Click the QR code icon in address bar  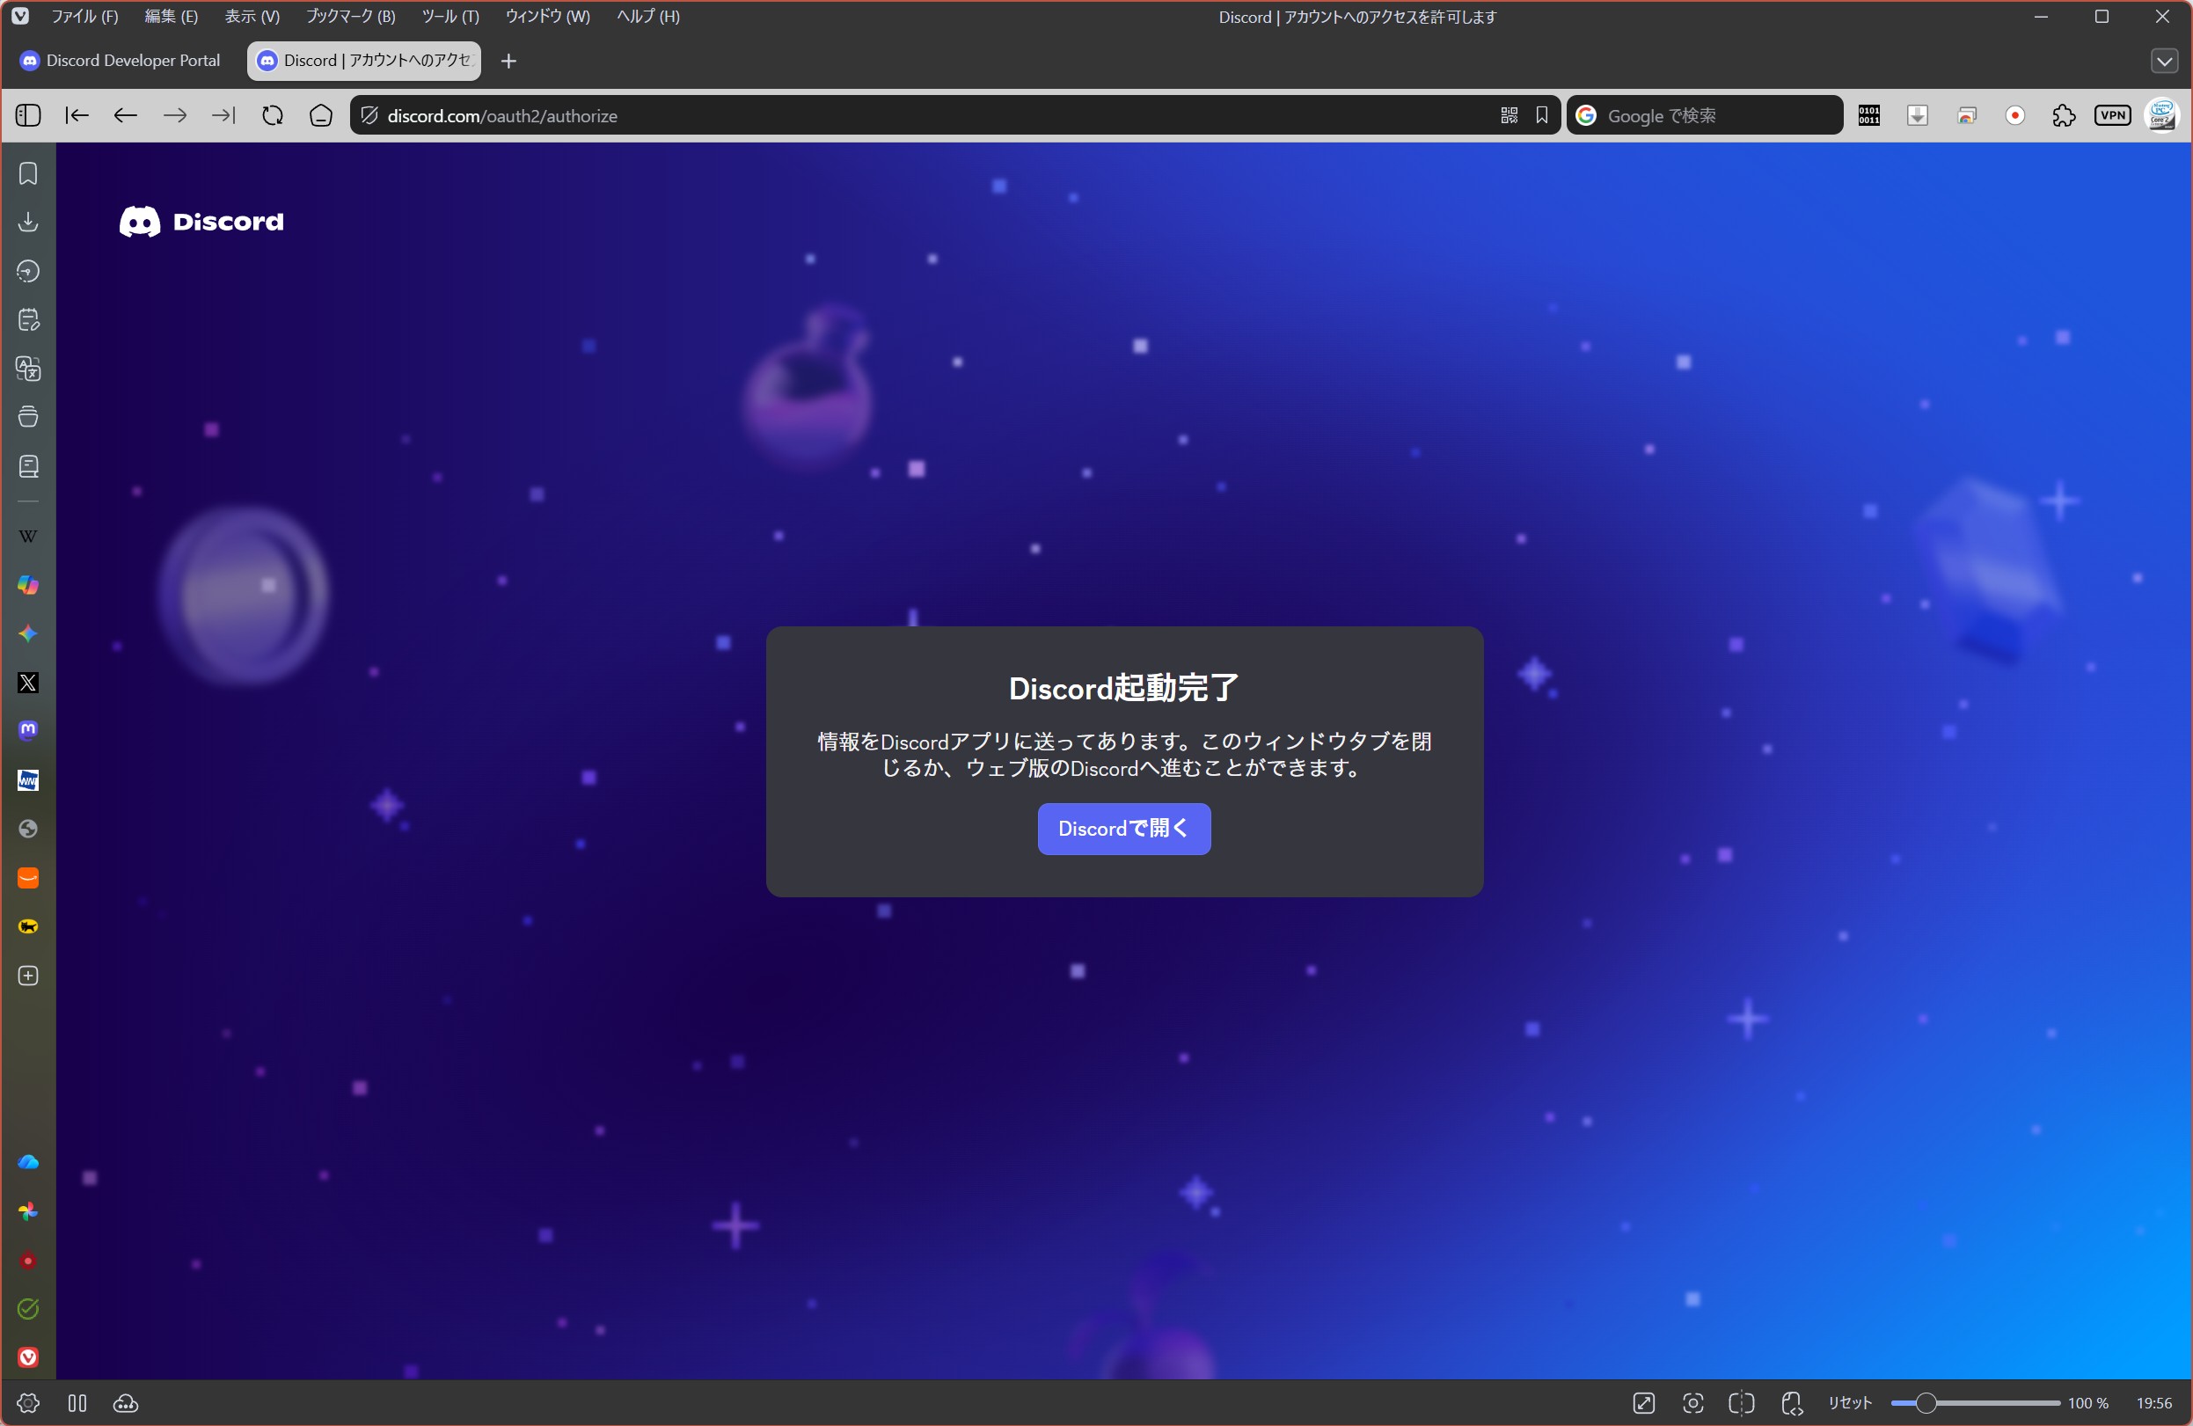click(1510, 115)
